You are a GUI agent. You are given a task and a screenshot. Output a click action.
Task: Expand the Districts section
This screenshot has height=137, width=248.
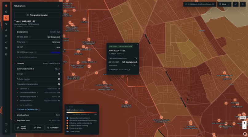[x=37, y=64]
